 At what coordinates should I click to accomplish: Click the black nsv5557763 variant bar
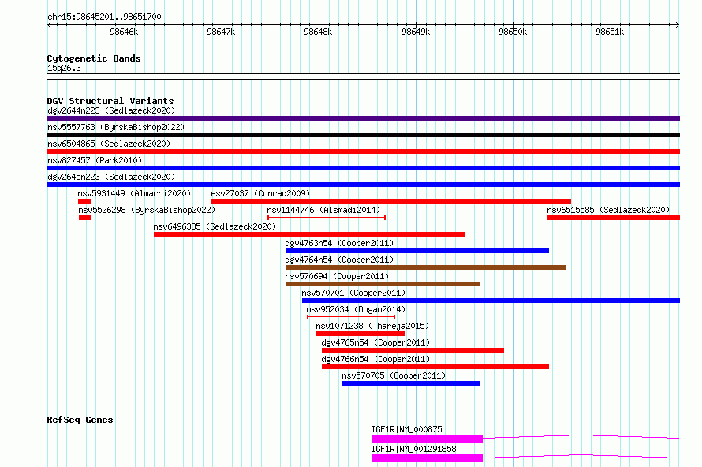tap(363, 135)
